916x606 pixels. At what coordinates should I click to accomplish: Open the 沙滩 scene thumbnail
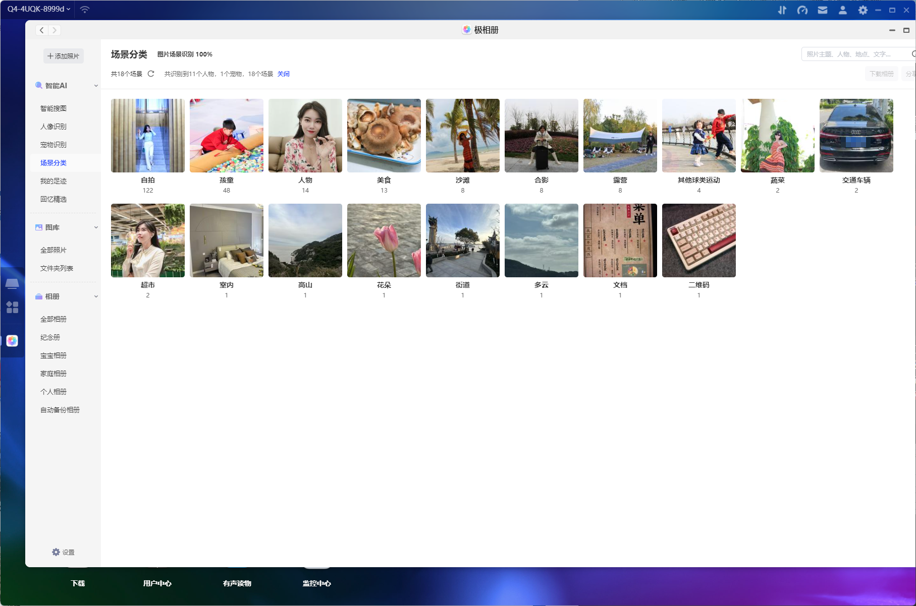click(463, 136)
